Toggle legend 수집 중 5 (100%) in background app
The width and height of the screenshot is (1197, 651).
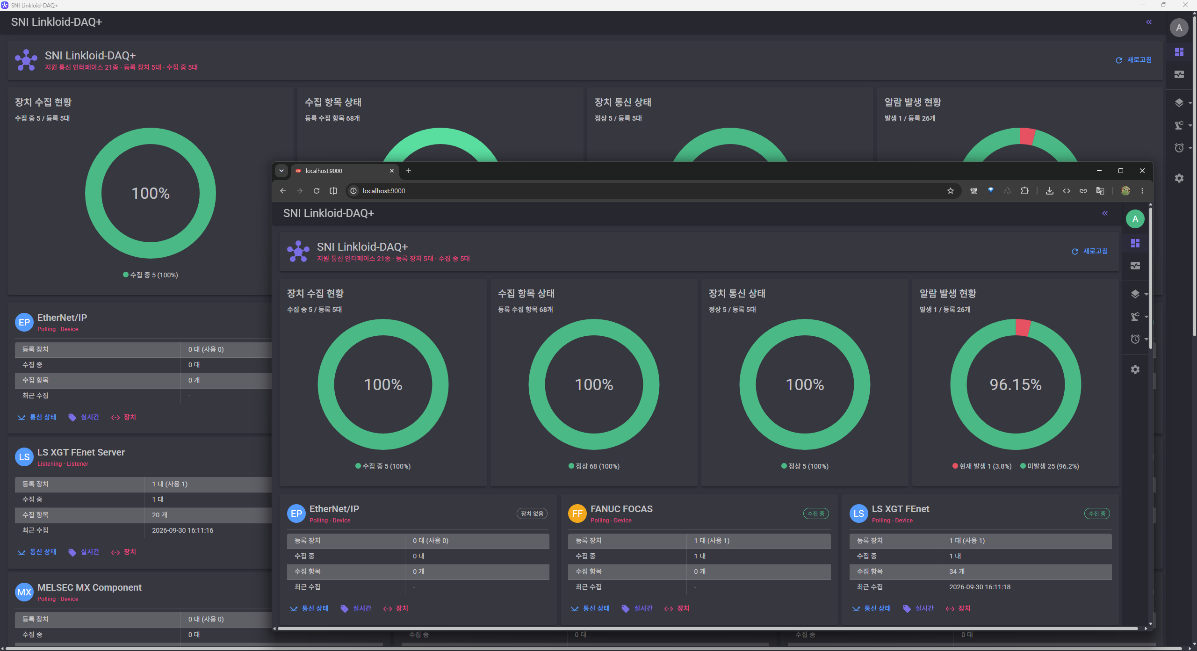pos(150,275)
